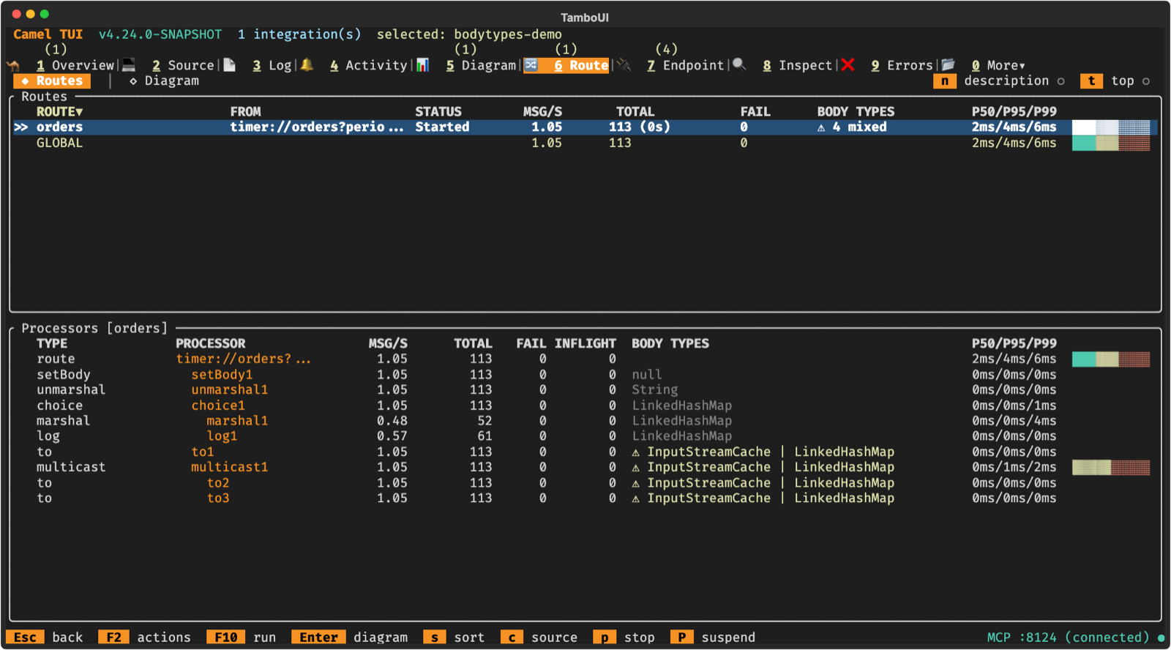
Task: Click the 'timer://orders?...' processor route entry
Action: (243, 359)
